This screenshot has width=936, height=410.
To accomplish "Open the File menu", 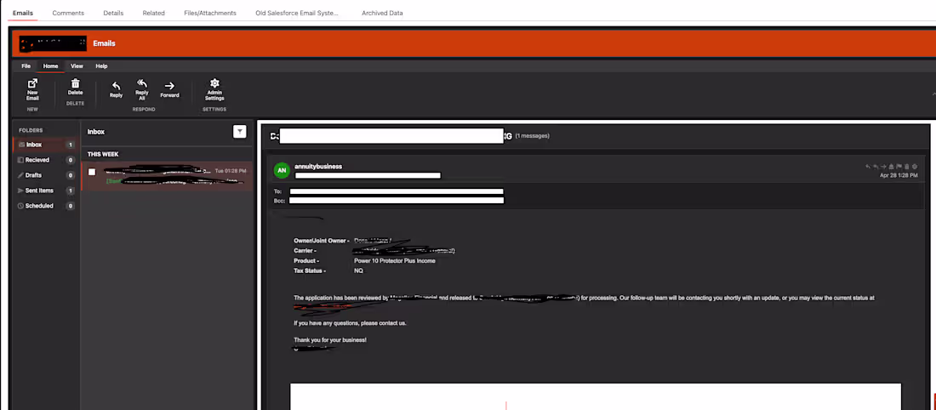I will pos(26,66).
